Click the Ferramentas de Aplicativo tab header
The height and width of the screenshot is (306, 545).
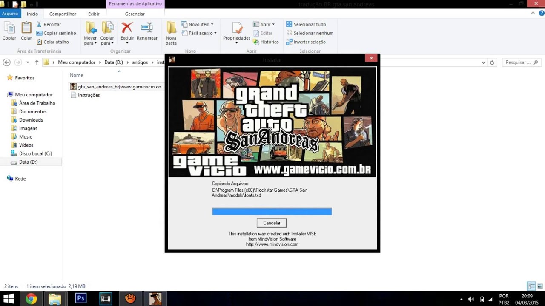pyautogui.click(x=135, y=4)
